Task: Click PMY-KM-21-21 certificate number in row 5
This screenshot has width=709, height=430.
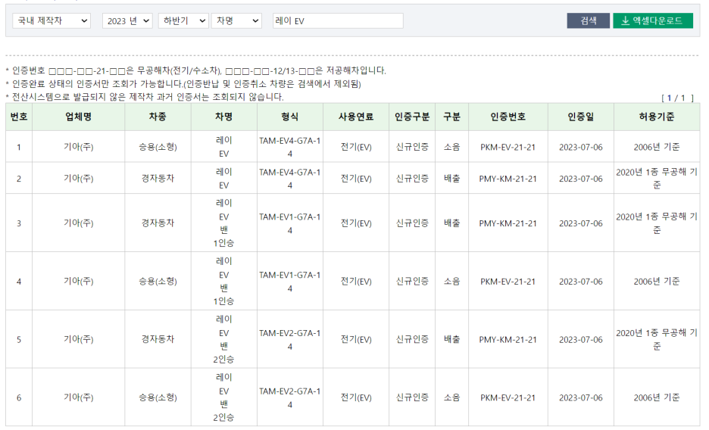Action: pos(508,340)
